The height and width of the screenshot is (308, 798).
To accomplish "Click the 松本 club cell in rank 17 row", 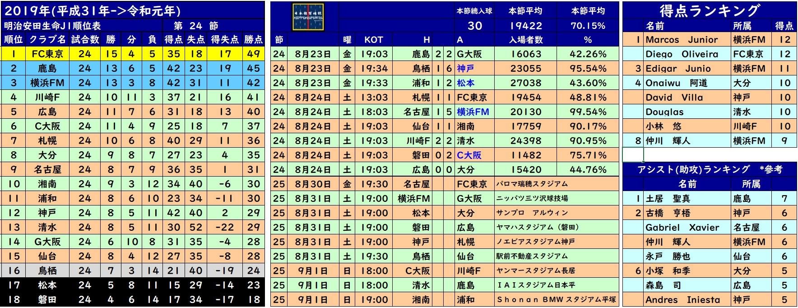I will pyautogui.click(x=47, y=285).
